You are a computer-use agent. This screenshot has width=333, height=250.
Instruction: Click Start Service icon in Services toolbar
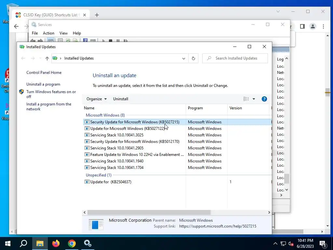coord(103,40)
